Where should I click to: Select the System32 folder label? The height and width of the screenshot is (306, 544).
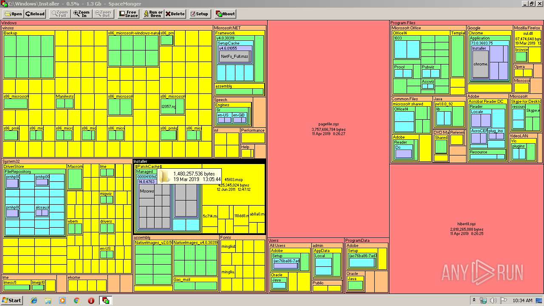click(11, 161)
